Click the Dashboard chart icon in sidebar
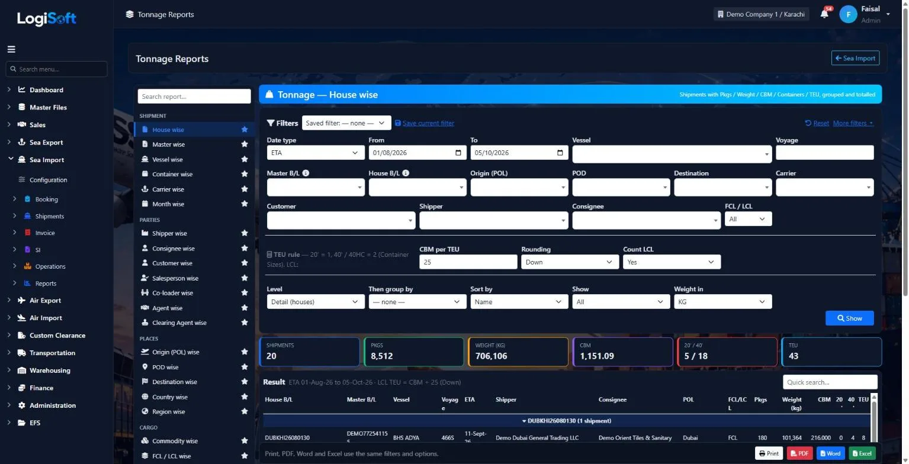The width and height of the screenshot is (909, 464). 22,90
